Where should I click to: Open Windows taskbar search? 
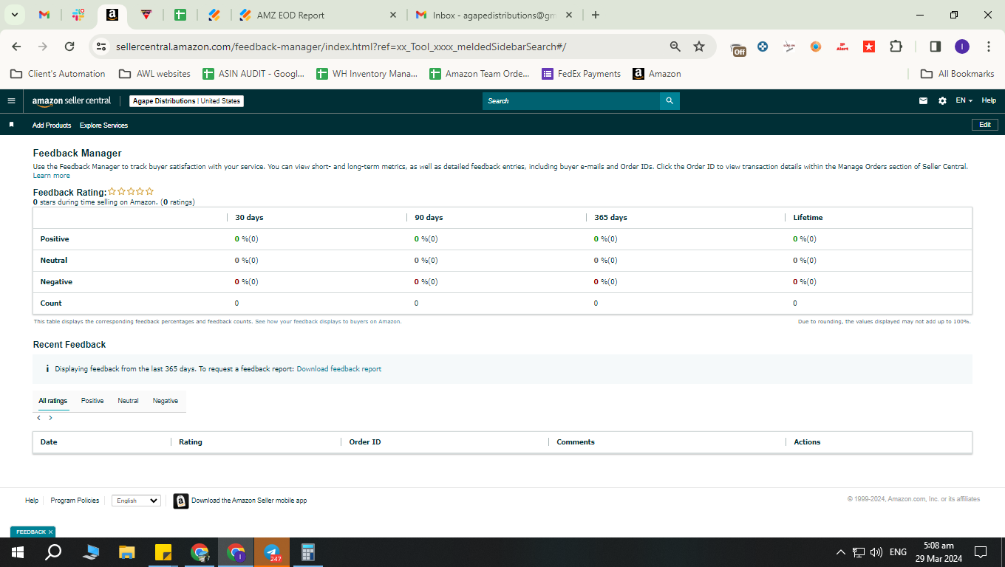point(53,552)
